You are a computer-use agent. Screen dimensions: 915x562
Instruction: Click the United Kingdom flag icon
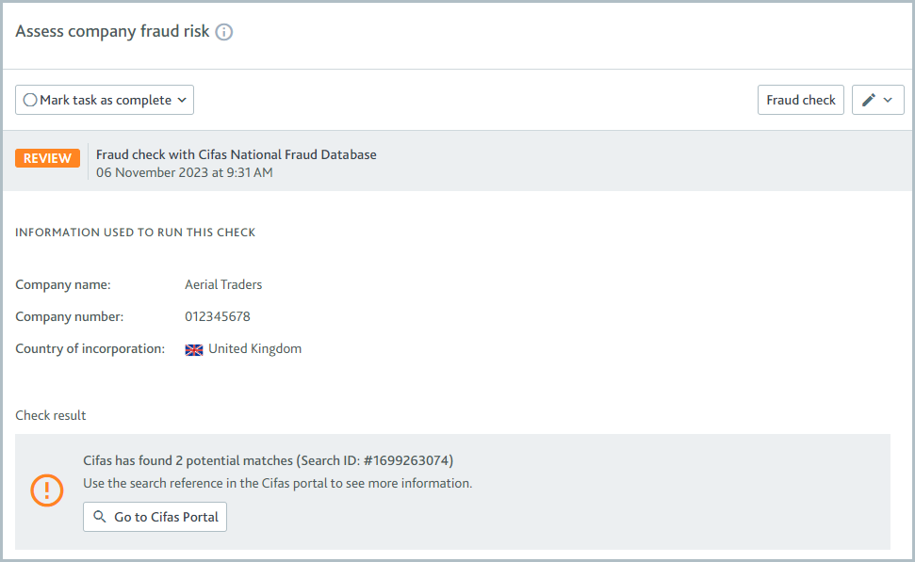point(193,348)
